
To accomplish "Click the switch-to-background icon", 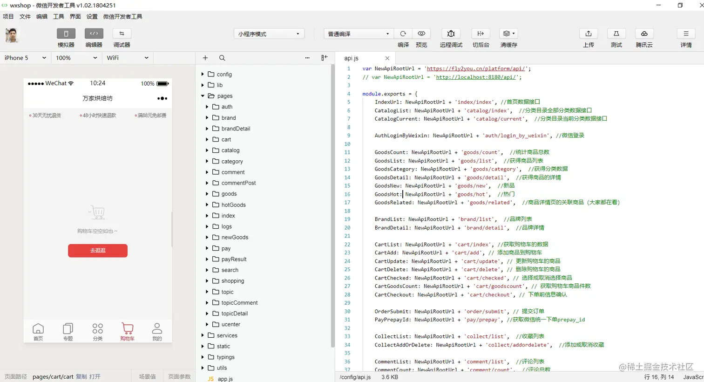I will pyautogui.click(x=481, y=34).
